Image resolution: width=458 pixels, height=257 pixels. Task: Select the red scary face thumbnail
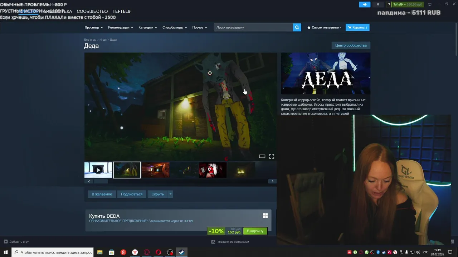pos(213,170)
